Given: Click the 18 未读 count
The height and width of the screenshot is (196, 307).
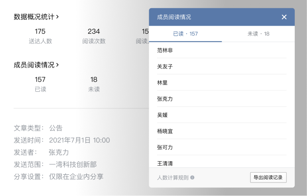Looking at the screenshot, I should 94,84.
